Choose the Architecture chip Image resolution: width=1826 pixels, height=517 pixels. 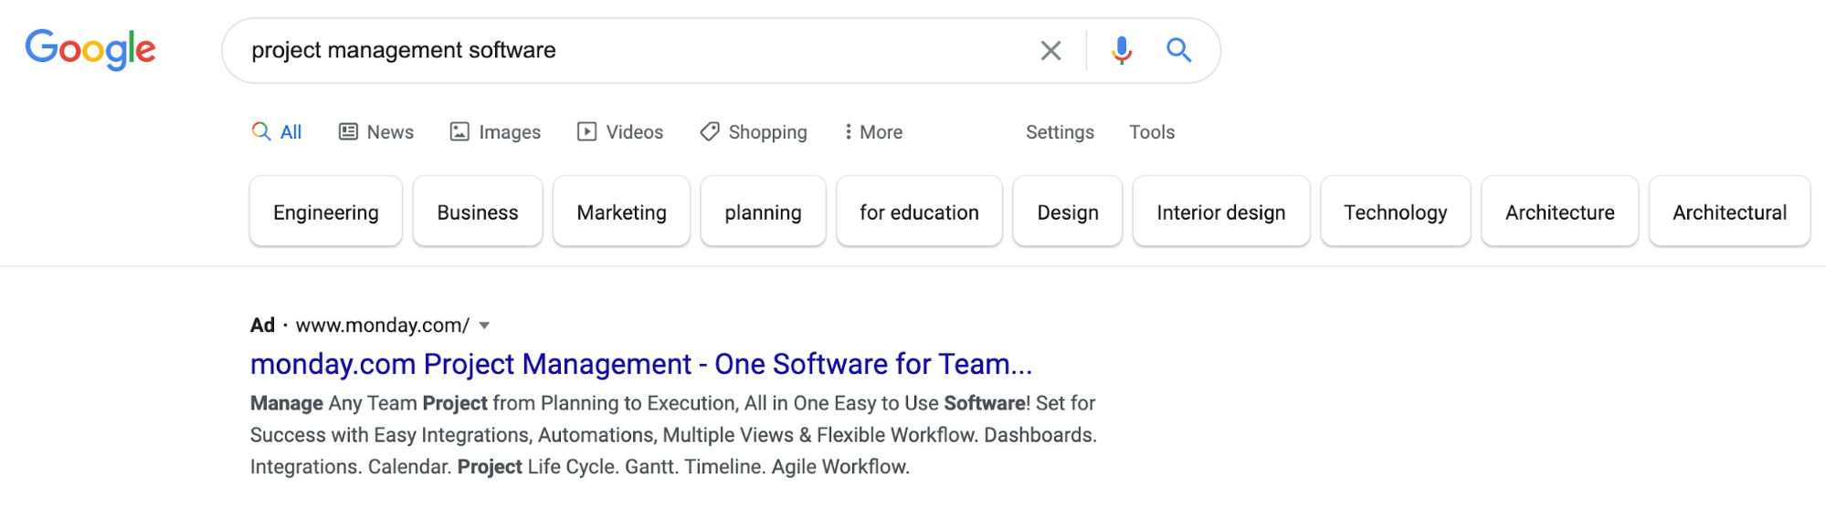click(1560, 212)
